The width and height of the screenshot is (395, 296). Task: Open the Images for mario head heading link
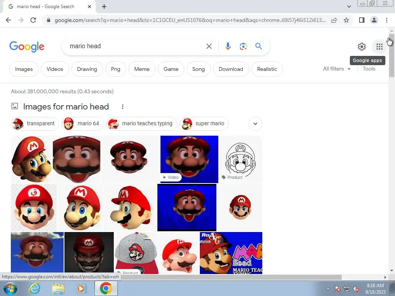pyautogui.click(x=66, y=106)
